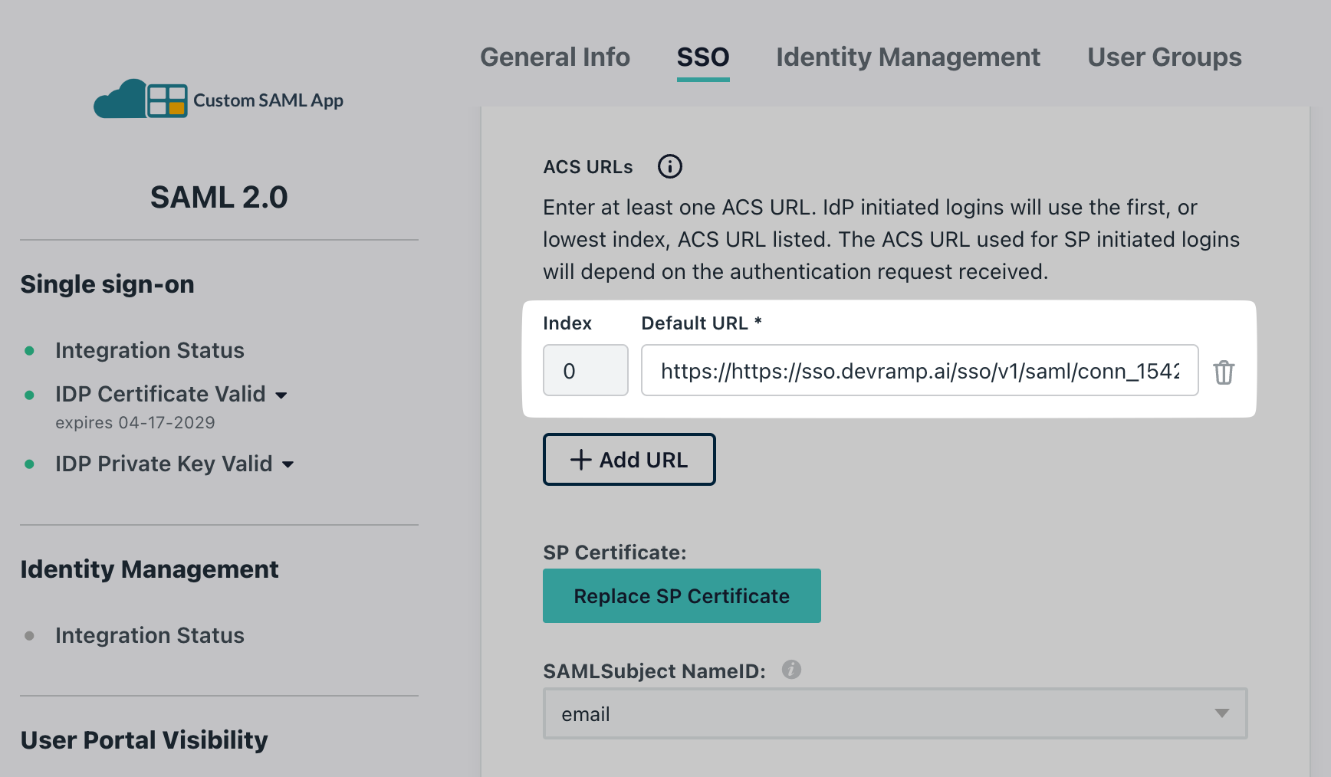Open the User Groups tab
Viewport: 1331px width, 777px height.
[1164, 57]
